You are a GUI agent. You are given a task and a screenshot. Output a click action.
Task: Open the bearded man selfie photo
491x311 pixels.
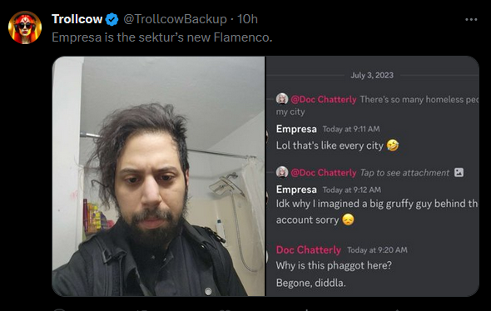pyautogui.click(x=158, y=176)
